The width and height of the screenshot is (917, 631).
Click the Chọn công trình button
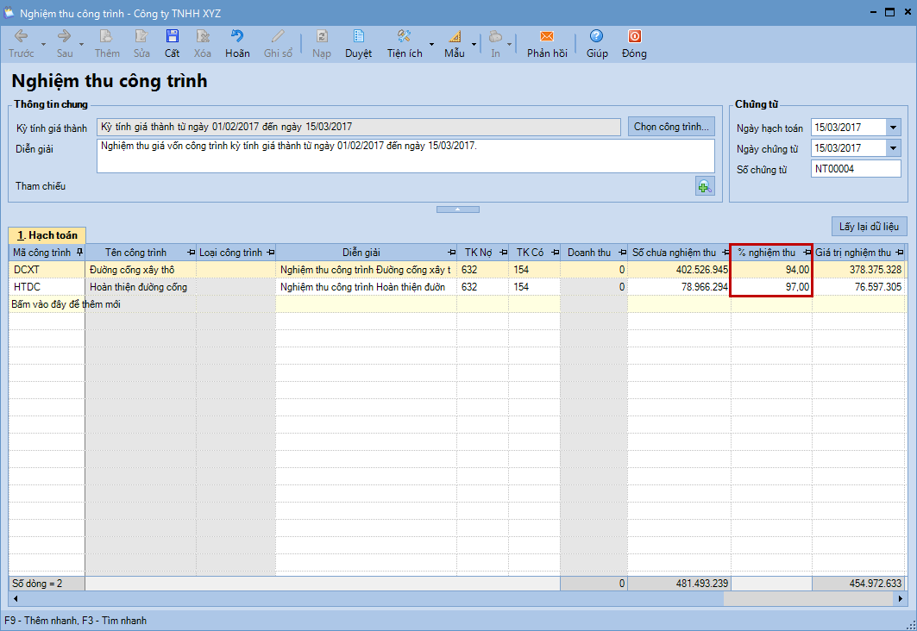[x=671, y=127]
